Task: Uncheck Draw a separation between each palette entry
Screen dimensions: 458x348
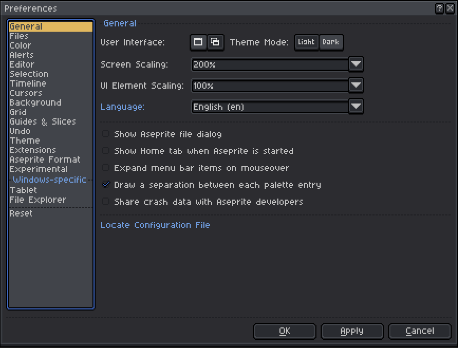Action: click(x=106, y=185)
